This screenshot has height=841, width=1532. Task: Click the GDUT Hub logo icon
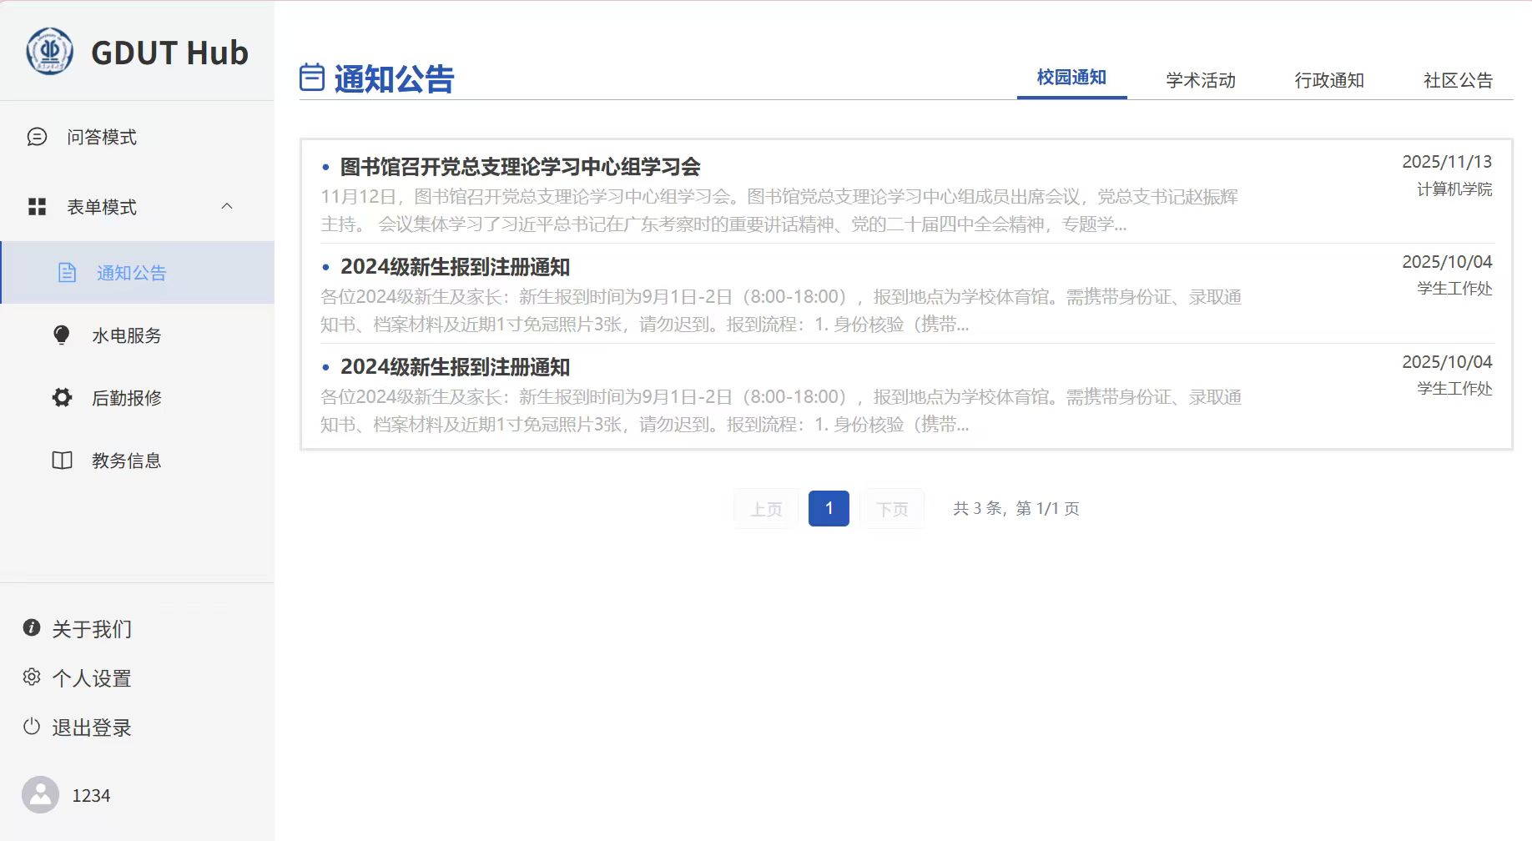(50, 52)
